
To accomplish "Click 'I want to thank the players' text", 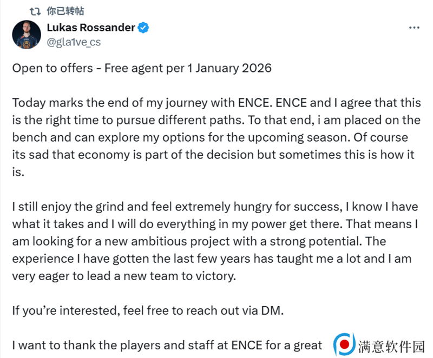I will click(87, 346).
